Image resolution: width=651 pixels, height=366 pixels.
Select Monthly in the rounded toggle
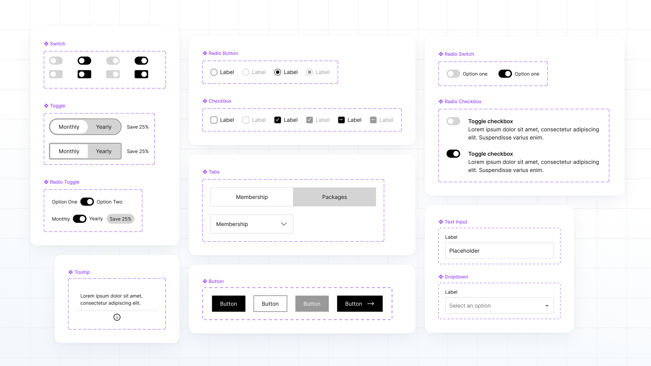click(69, 127)
